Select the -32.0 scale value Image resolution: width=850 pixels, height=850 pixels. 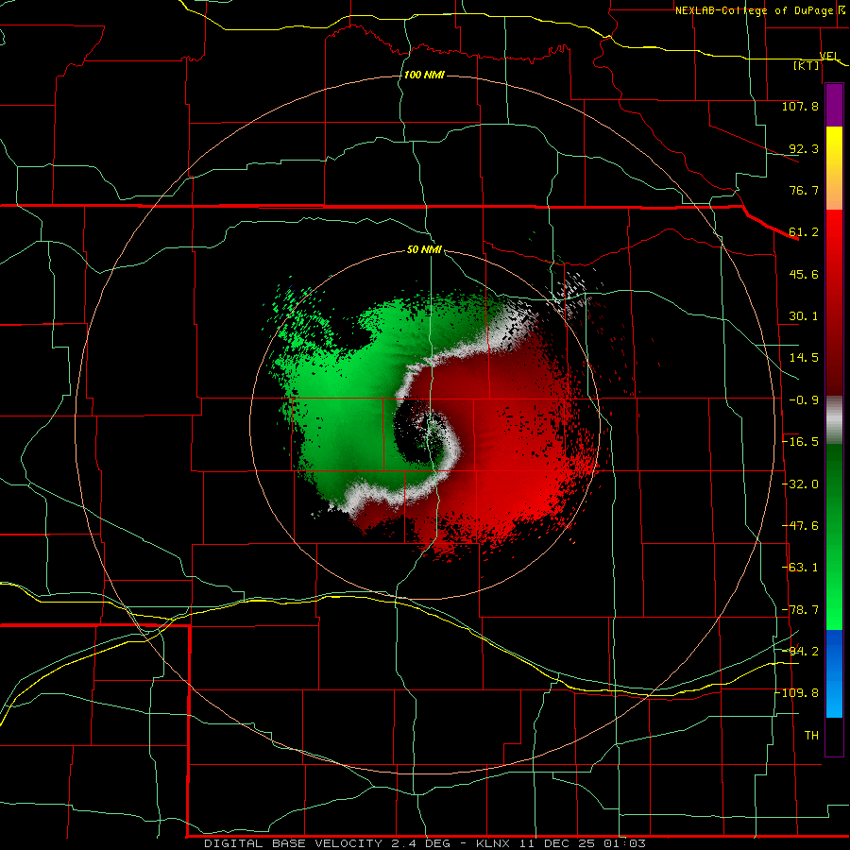pos(800,484)
